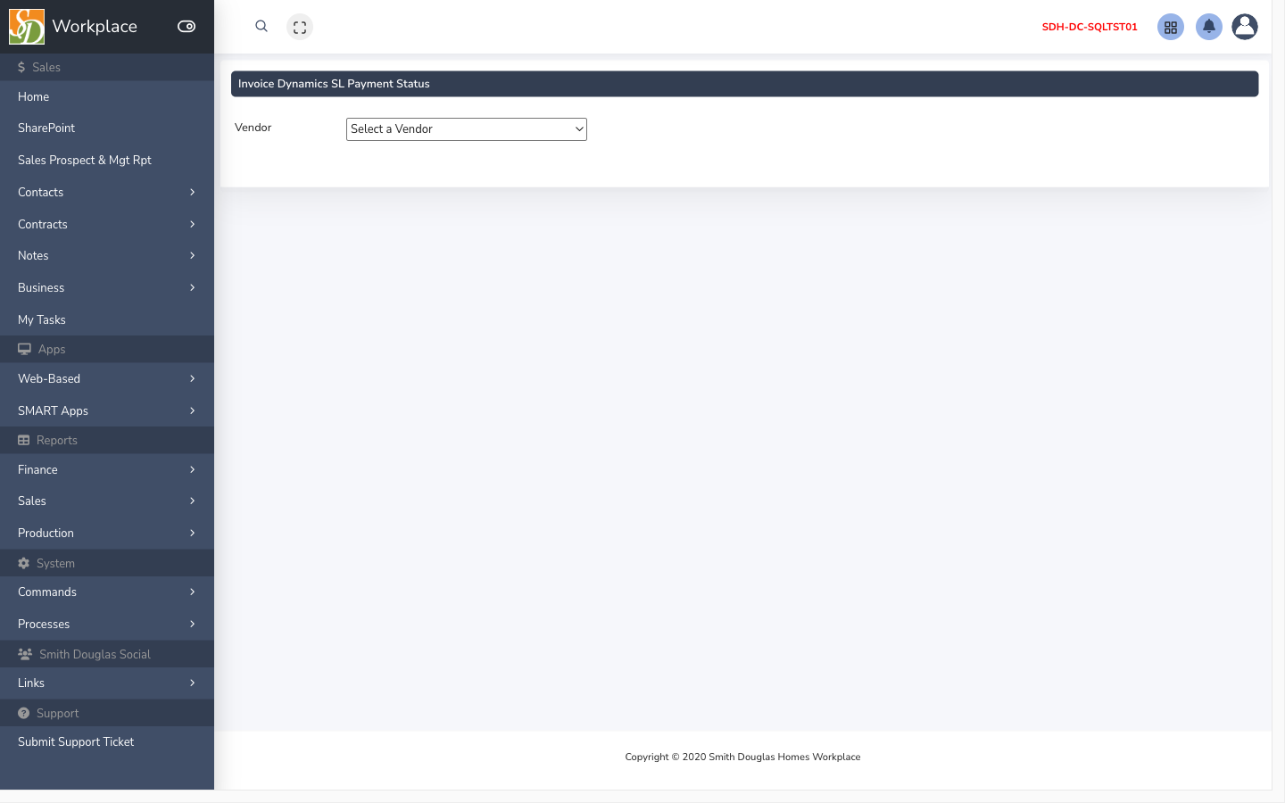Expand the Contacts submenu
Viewport: 1285px width, 803px height.
[x=107, y=192]
